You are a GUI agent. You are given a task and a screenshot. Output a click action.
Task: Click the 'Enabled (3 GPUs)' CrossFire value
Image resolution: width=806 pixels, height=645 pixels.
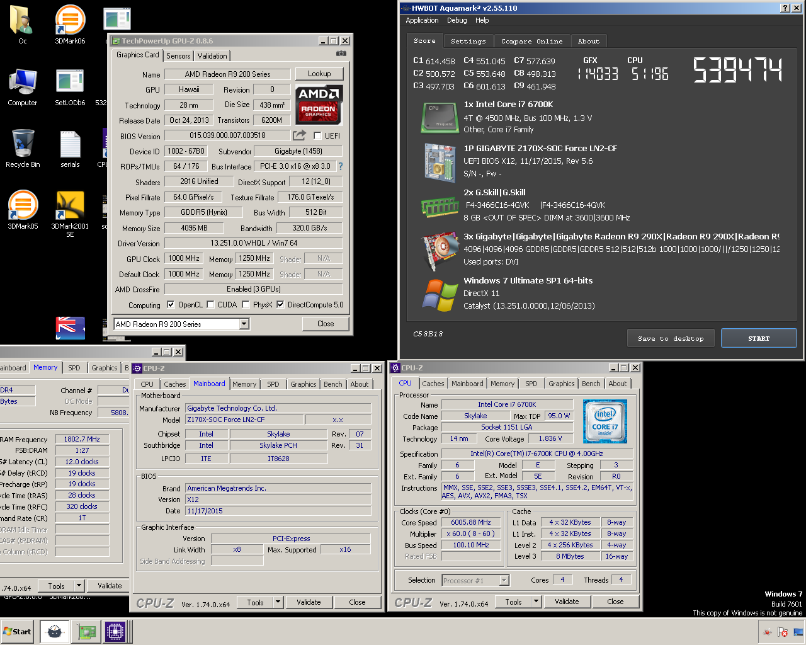(254, 289)
